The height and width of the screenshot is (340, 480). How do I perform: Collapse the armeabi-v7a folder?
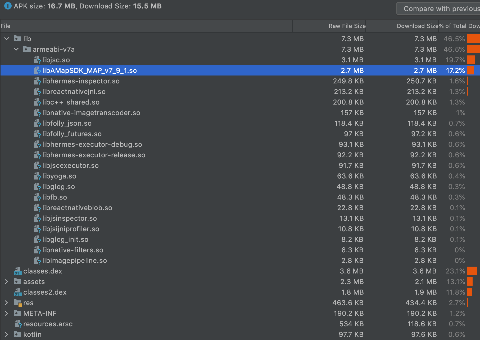point(16,49)
